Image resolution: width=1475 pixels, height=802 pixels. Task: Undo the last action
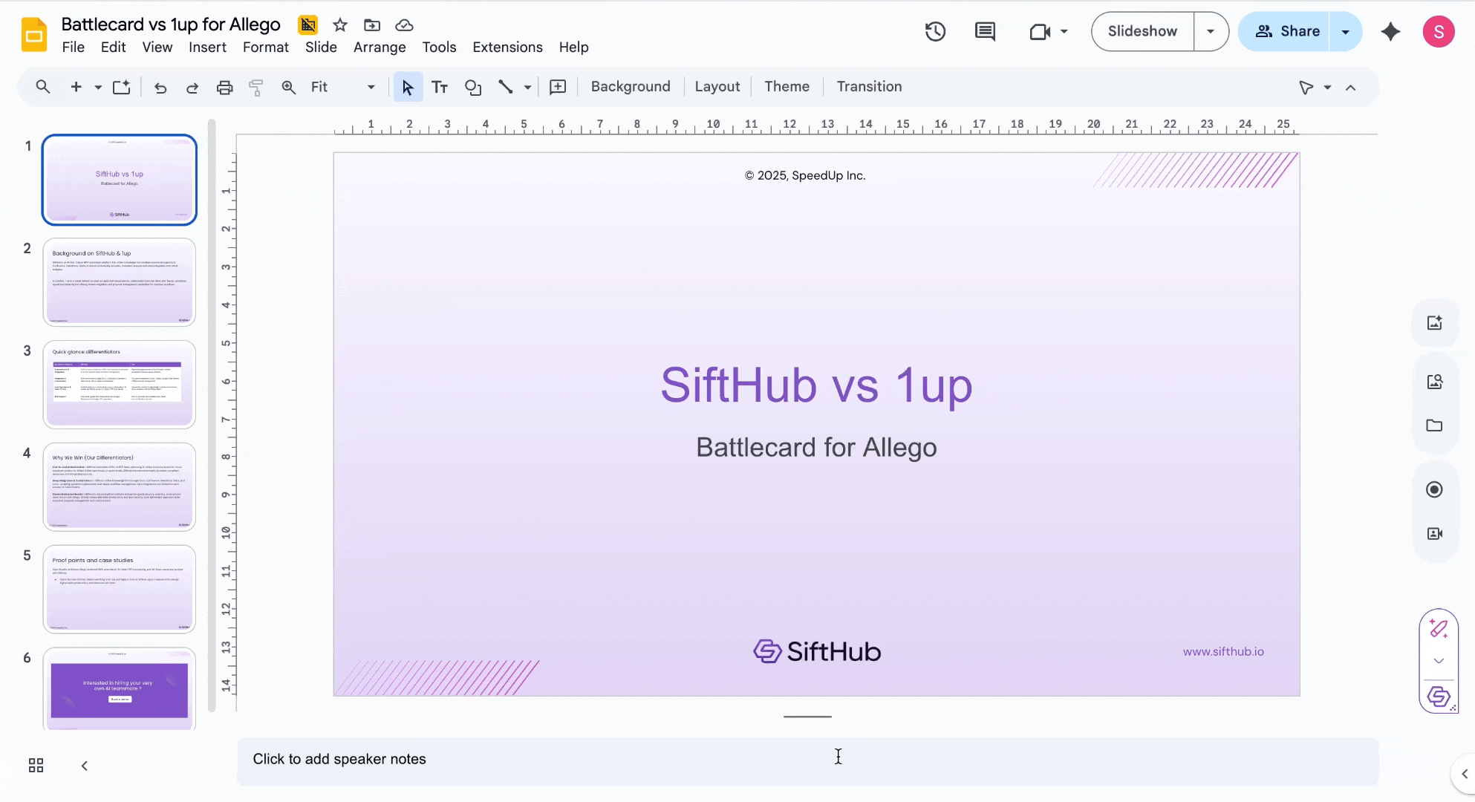point(160,87)
